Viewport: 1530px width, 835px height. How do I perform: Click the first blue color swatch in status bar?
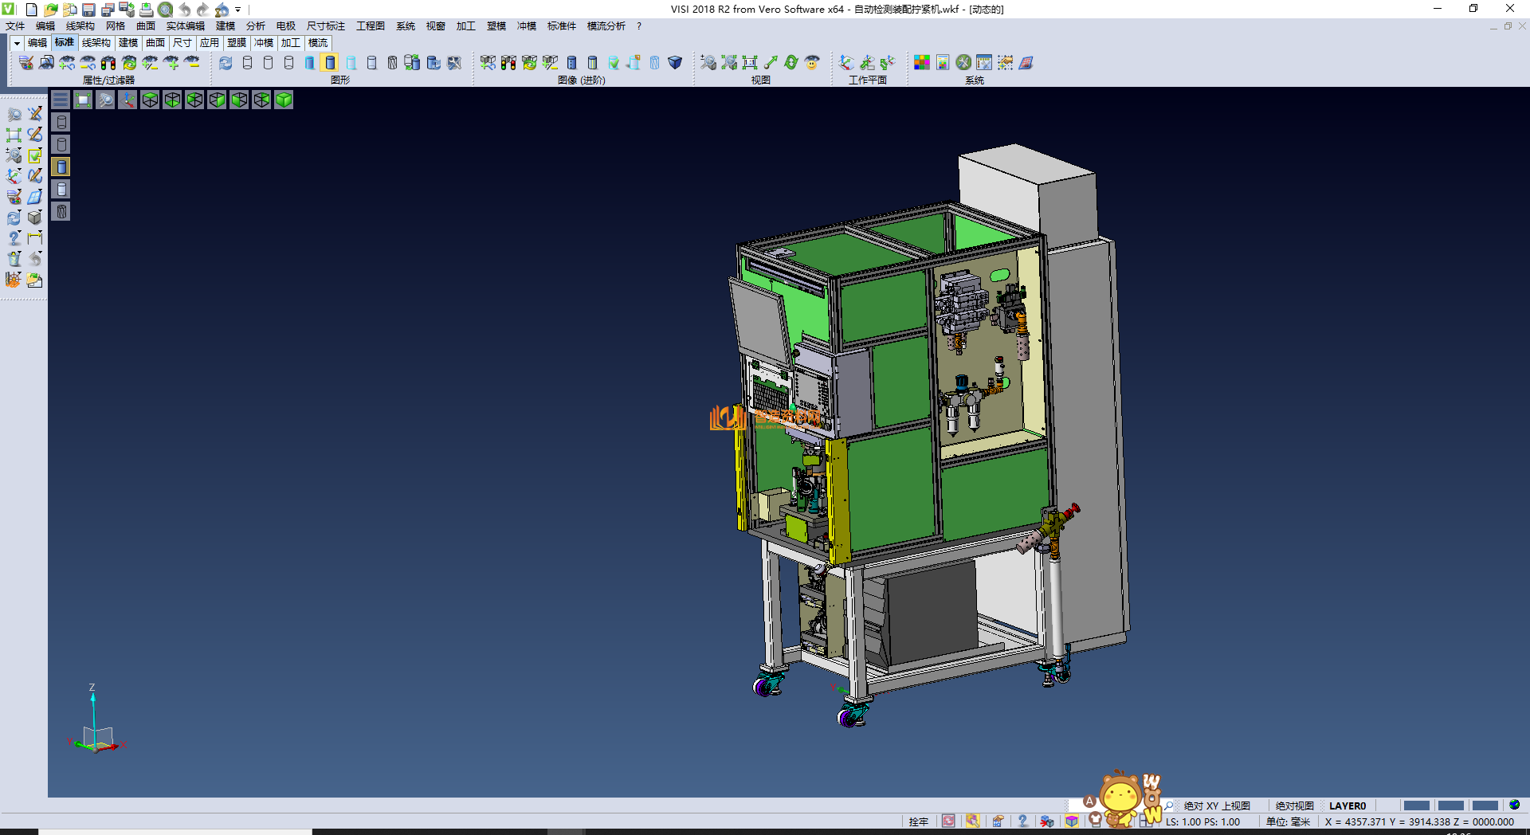(x=1416, y=806)
